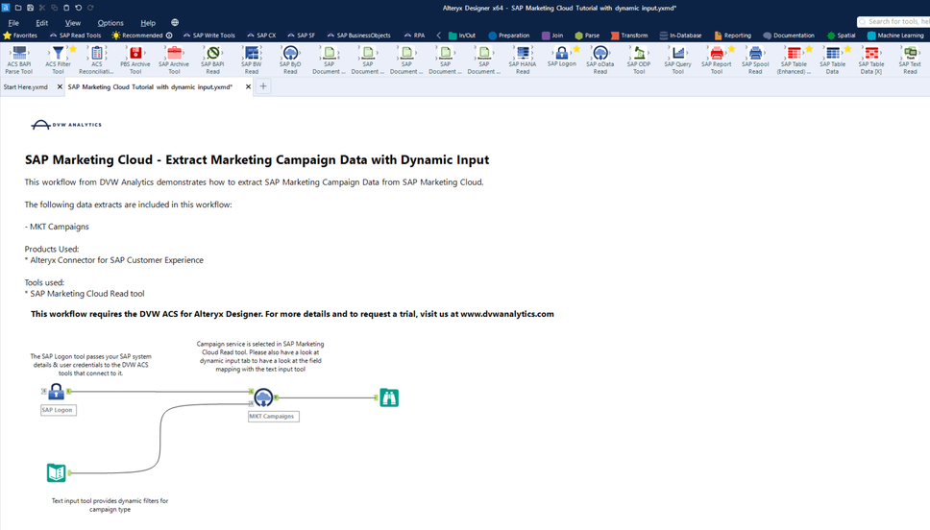Viewport: 930px width, 530px height.
Task: Open the Help menu
Action: (148, 23)
